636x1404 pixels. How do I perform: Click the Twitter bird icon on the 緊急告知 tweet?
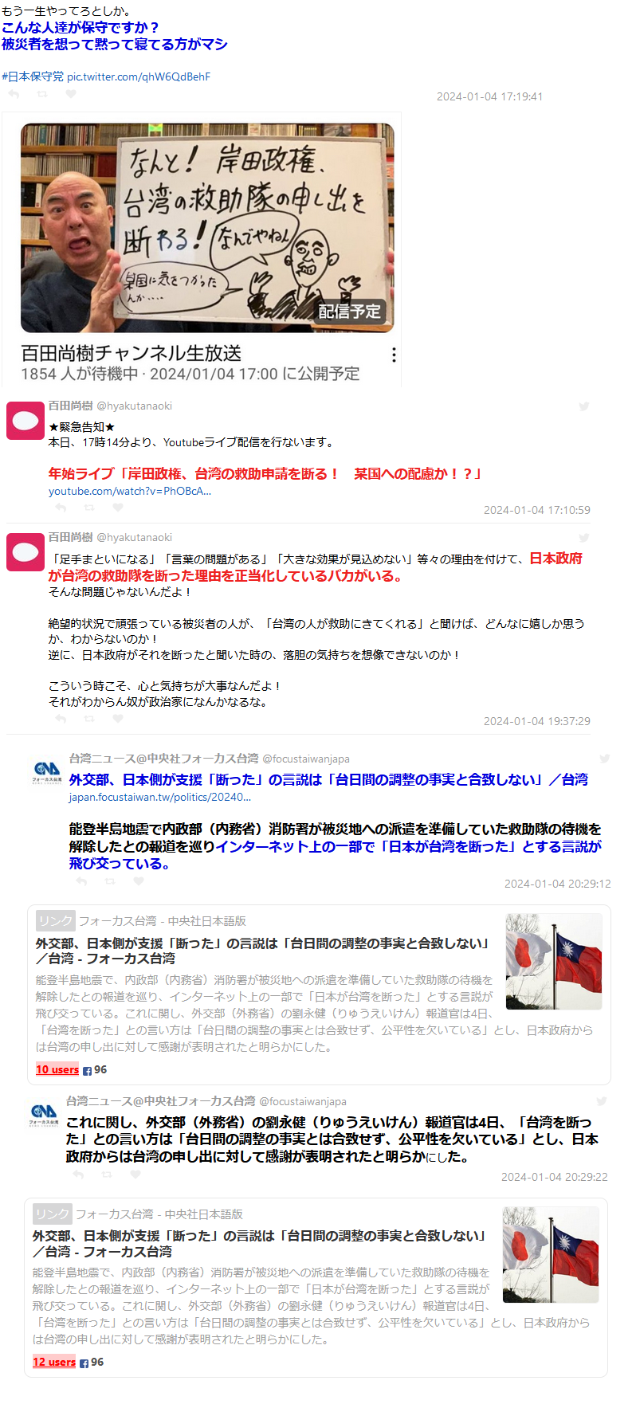pos(584,406)
